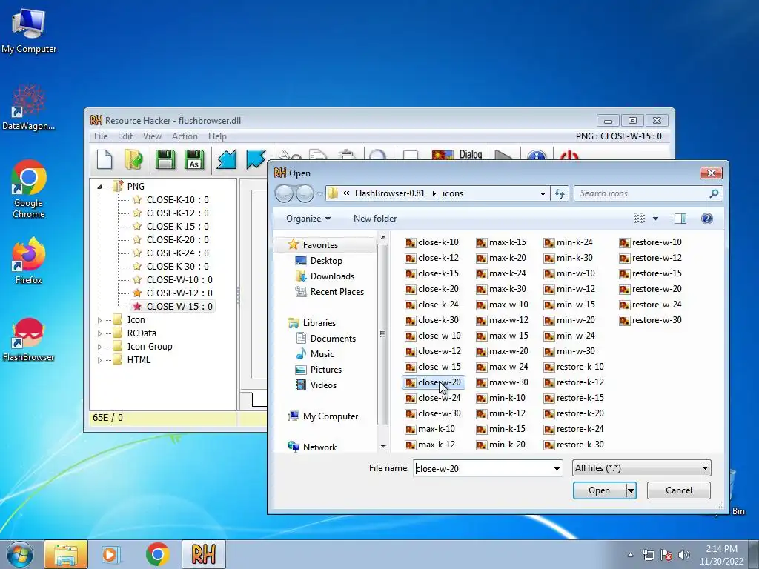The width and height of the screenshot is (759, 569).
Task: Click the Save floppy icon in Resource Hacker
Action: coord(165,159)
